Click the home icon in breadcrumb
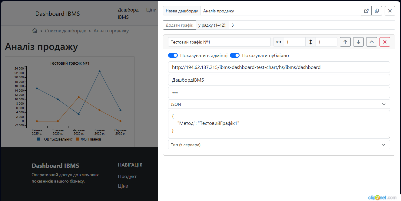The height and width of the screenshot is (201, 401). (35, 31)
